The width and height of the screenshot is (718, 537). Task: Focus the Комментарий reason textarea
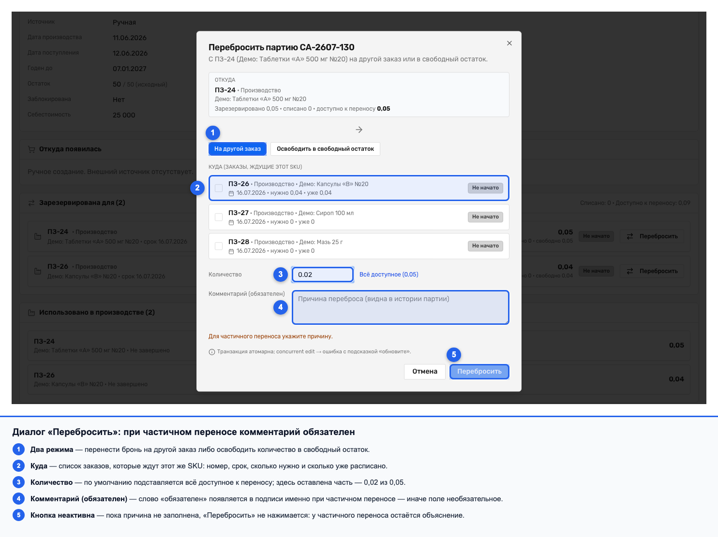[x=401, y=307]
